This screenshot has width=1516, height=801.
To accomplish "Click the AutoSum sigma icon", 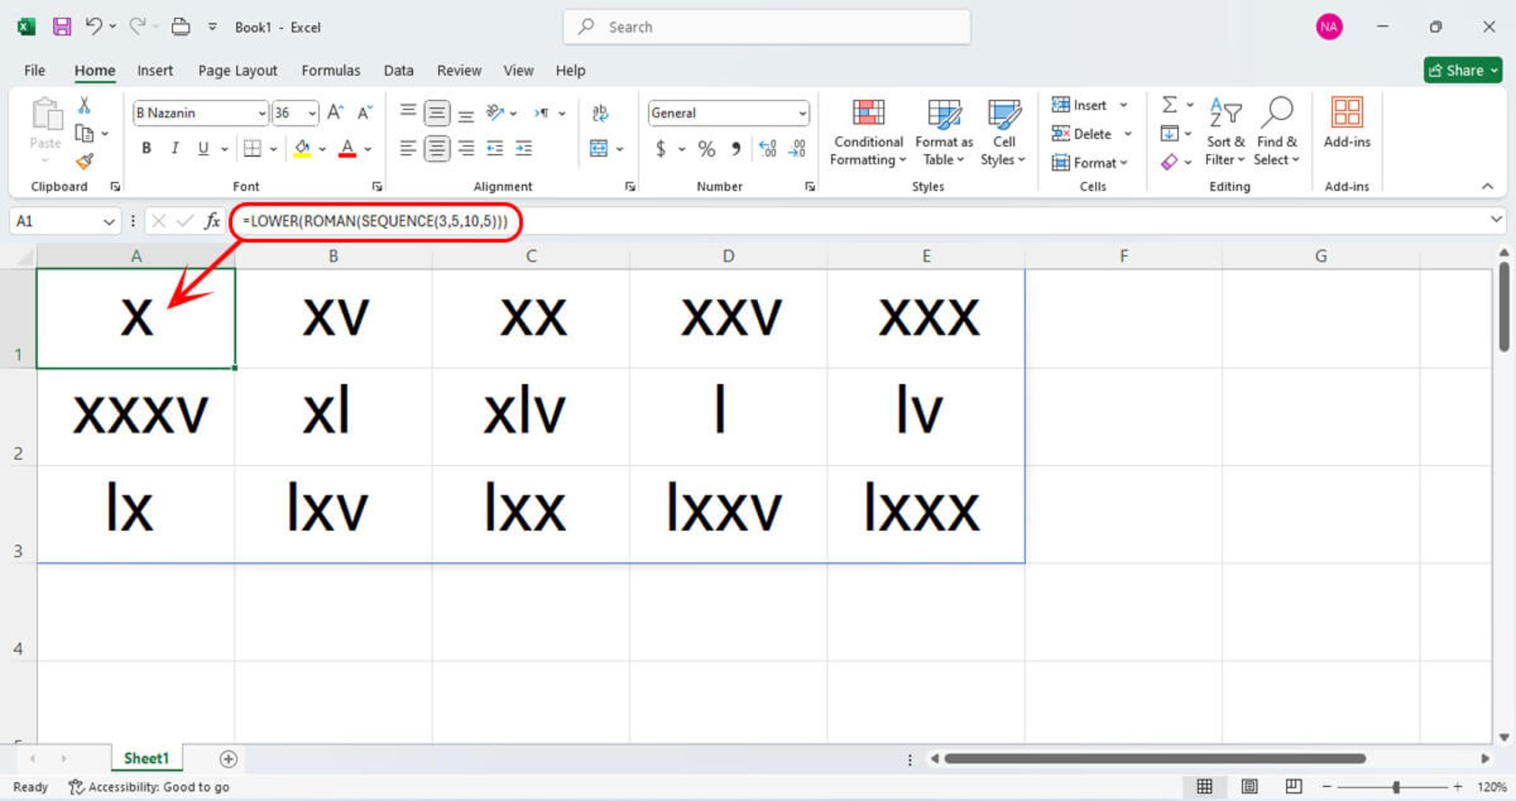I will (1169, 105).
